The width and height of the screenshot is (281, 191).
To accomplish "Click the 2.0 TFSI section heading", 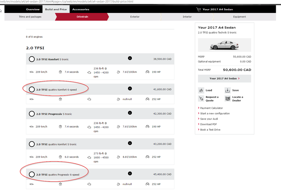I will pos(35,48).
